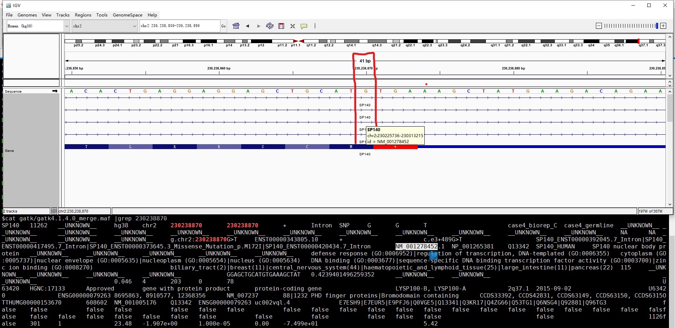Refresh the view with the reload icon
The width and height of the screenshot is (675, 328).
coord(270,26)
